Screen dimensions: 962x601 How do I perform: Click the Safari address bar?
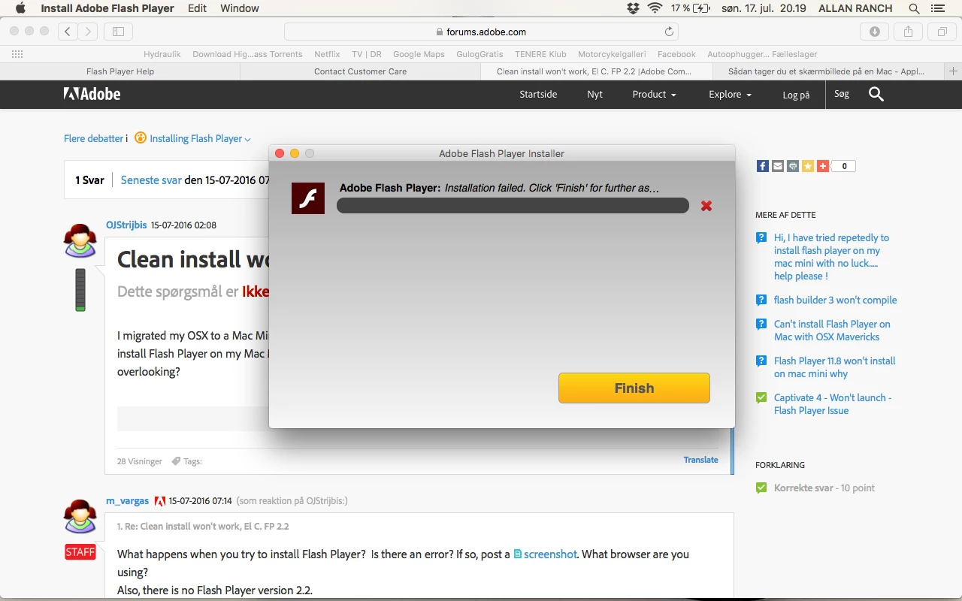point(481,32)
